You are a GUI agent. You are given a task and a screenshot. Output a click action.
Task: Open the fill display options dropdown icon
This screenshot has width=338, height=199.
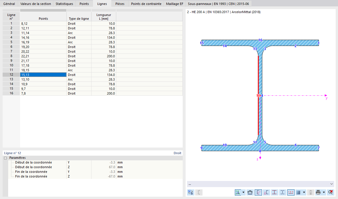(244, 192)
